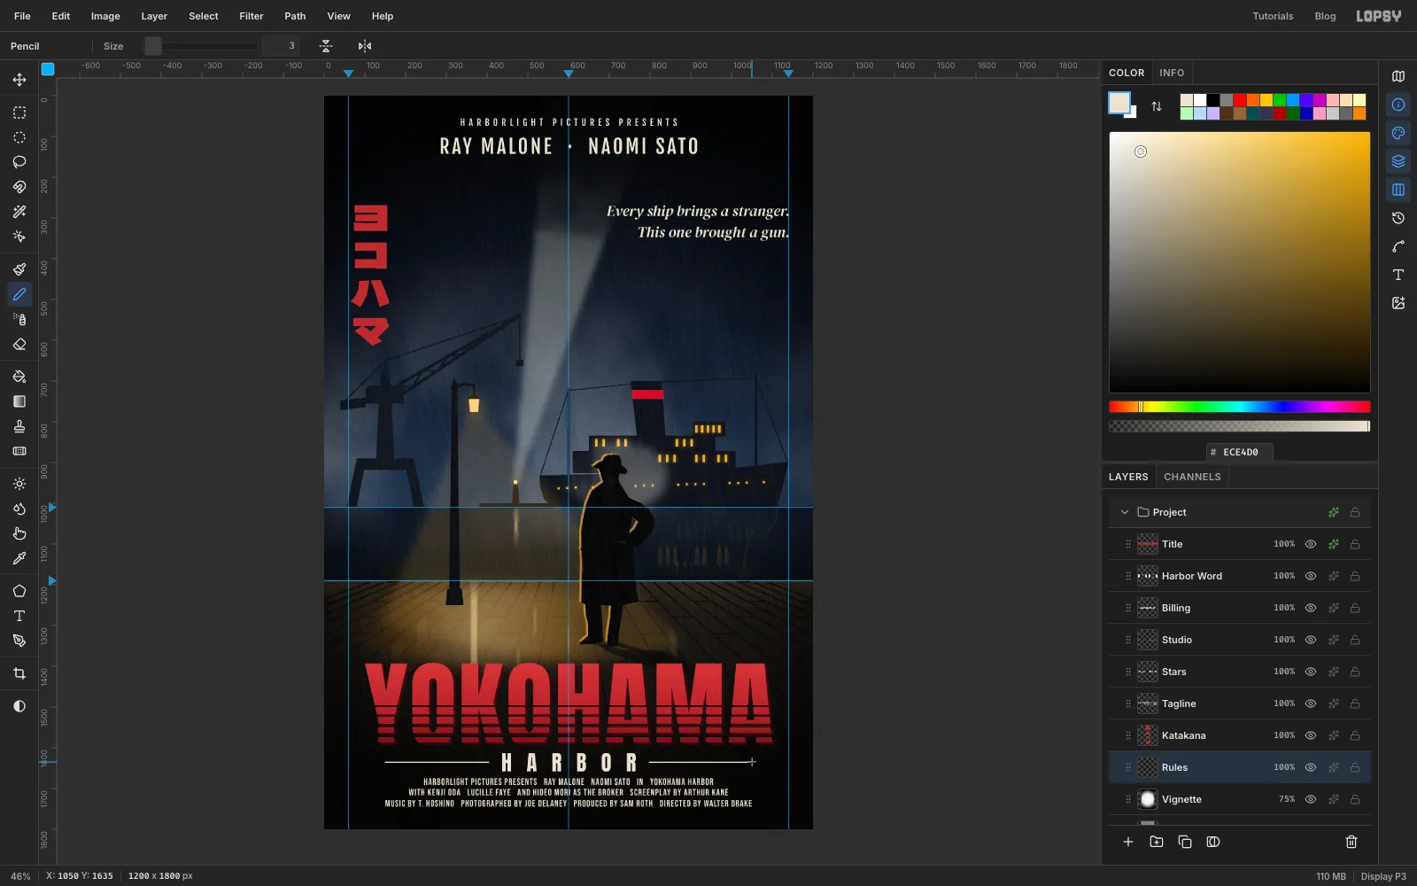1417x886 pixels.
Task: Open the Filter menu
Action: click(252, 16)
